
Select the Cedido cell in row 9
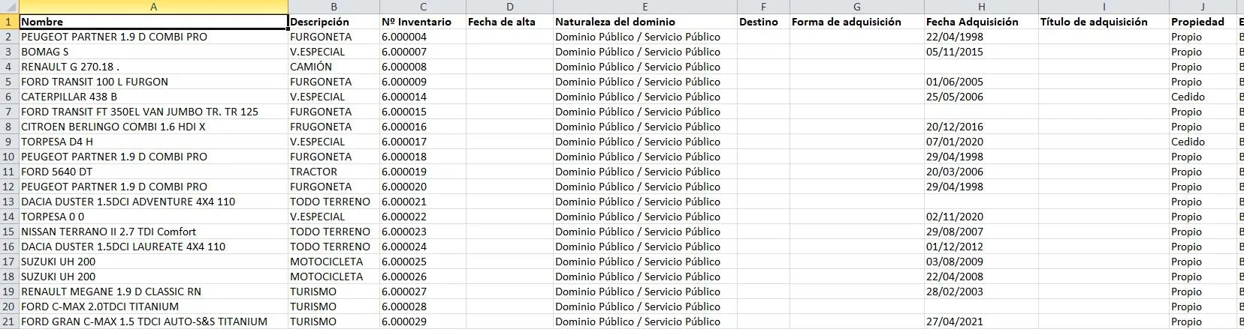click(1202, 142)
